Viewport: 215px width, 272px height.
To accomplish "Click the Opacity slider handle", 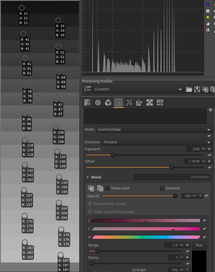I will coord(175,196).
